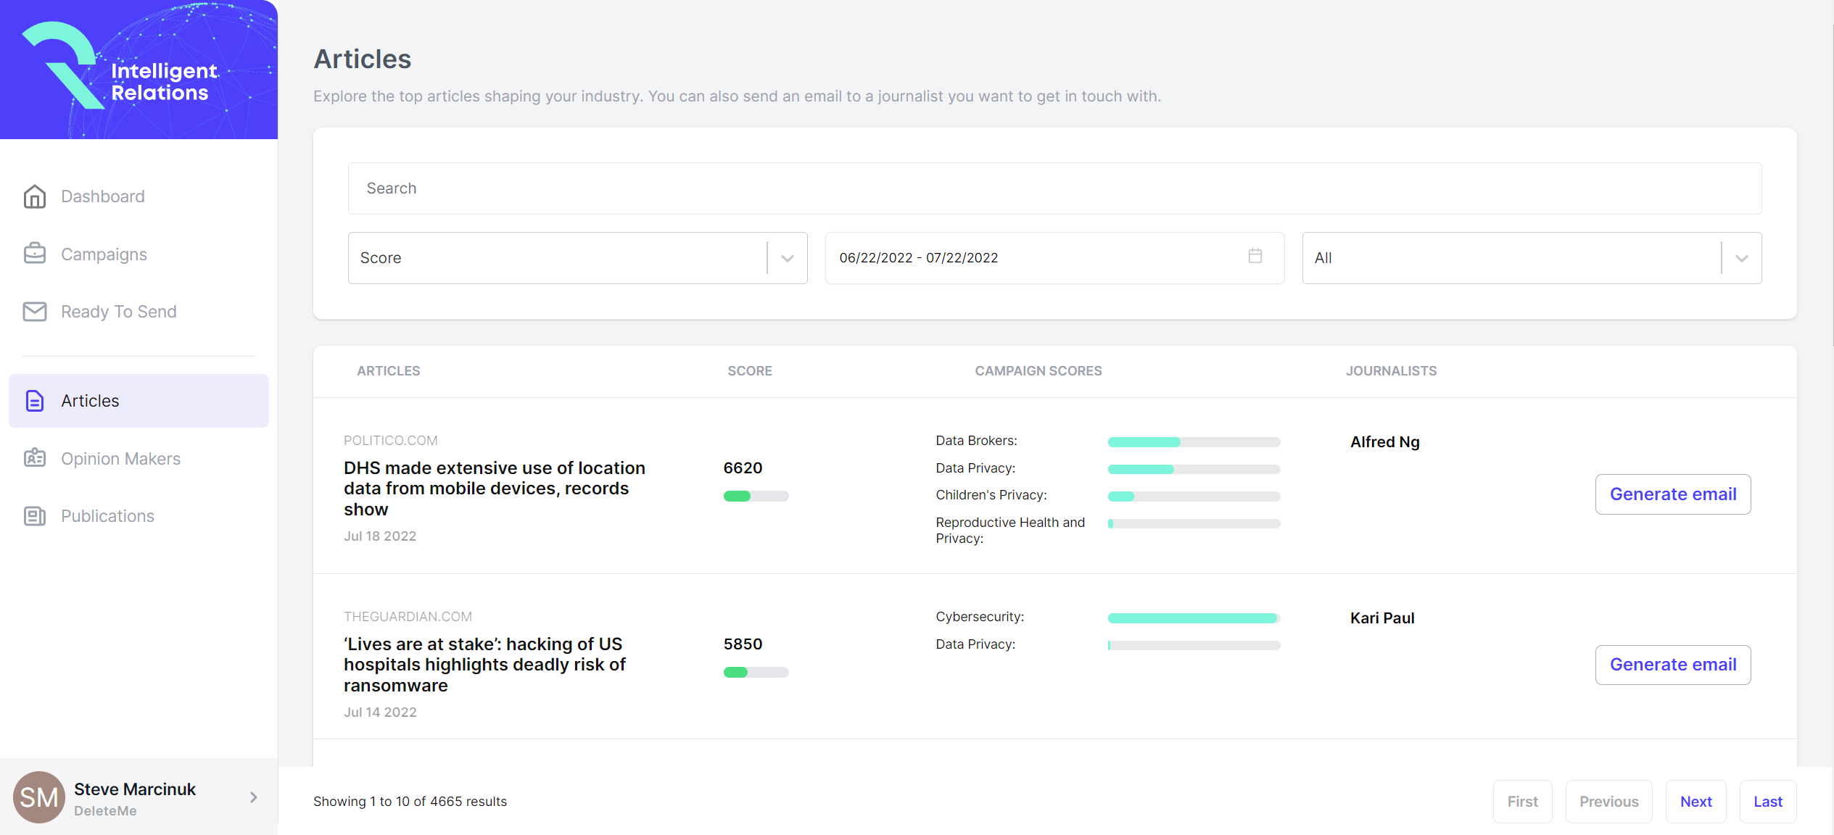Click the Steve Marcinuk user name
The width and height of the screenshot is (1834, 835).
tap(135, 789)
